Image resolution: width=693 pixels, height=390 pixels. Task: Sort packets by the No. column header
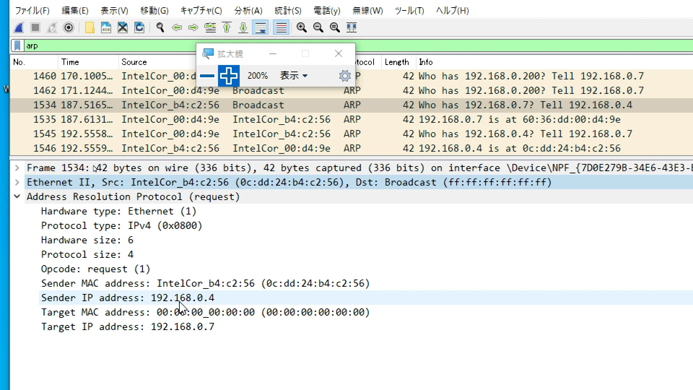coord(34,62)
